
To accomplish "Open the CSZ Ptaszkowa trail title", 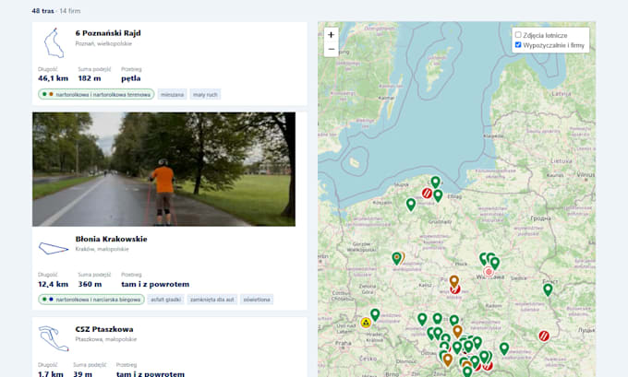I will click(x=104, y=329).
